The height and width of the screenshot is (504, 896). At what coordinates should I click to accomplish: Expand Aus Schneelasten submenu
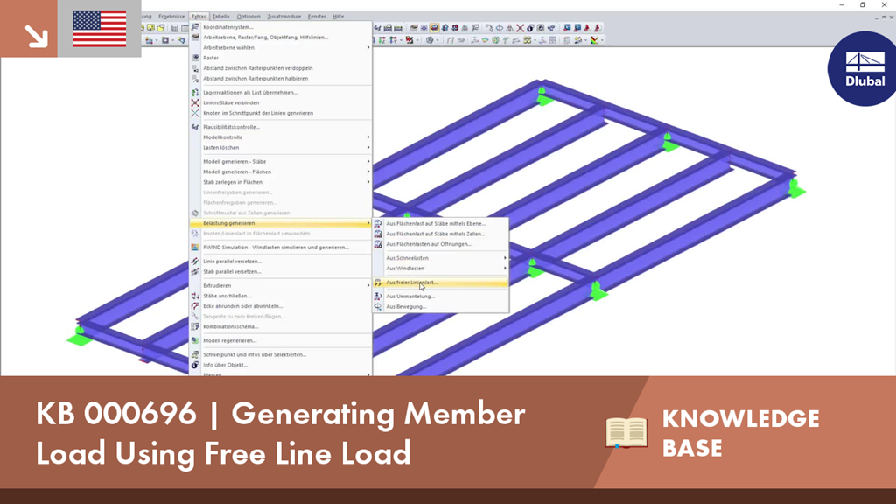441,258
